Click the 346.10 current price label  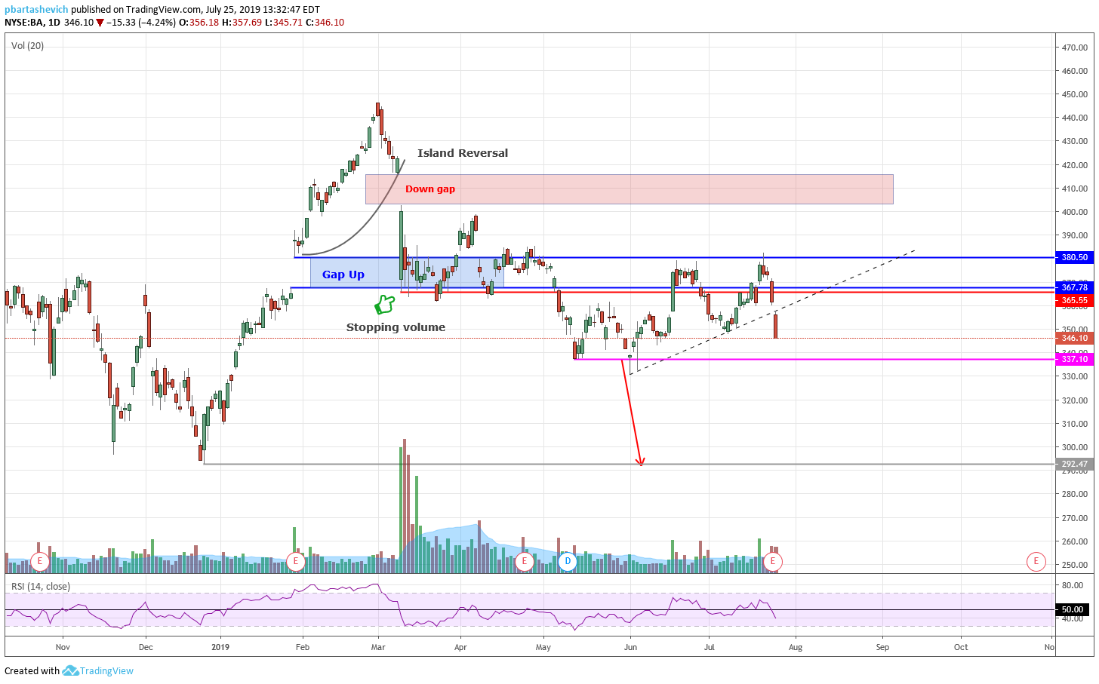(1074, 338)
